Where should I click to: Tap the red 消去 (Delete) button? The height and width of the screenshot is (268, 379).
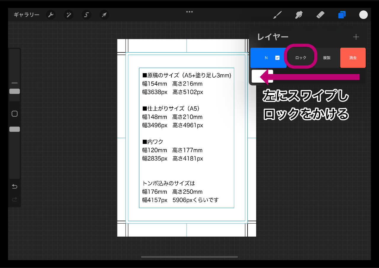tap(353, 58)
